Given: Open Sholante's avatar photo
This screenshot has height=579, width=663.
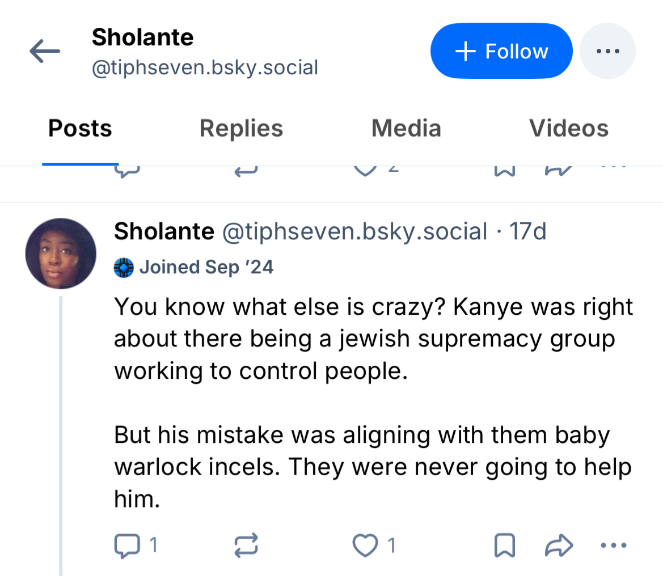Looking at the screenshot, I should [x=61, y=253].
